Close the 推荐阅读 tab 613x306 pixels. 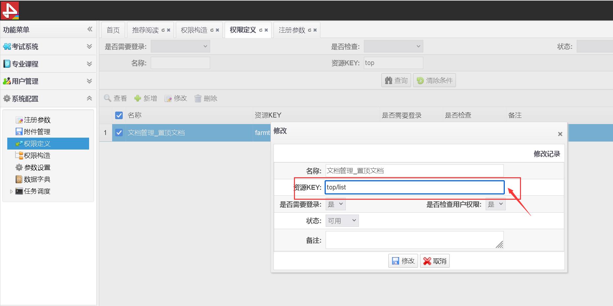coord(169,30)
